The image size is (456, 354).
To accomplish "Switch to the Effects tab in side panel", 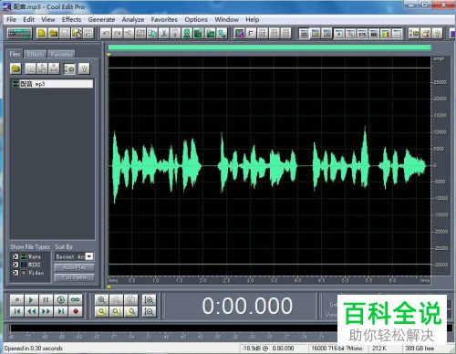I will pos(36,54).
